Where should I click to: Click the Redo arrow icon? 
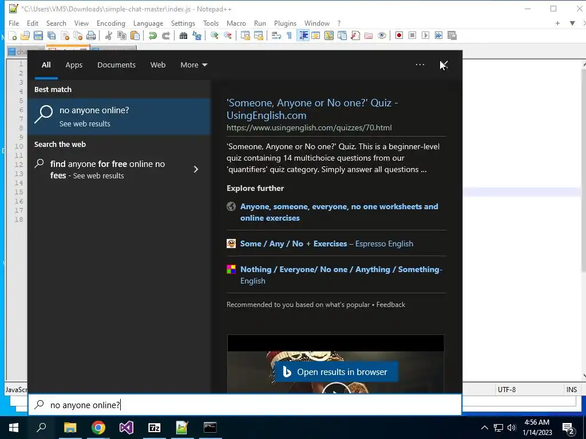[x=166, y=35]
